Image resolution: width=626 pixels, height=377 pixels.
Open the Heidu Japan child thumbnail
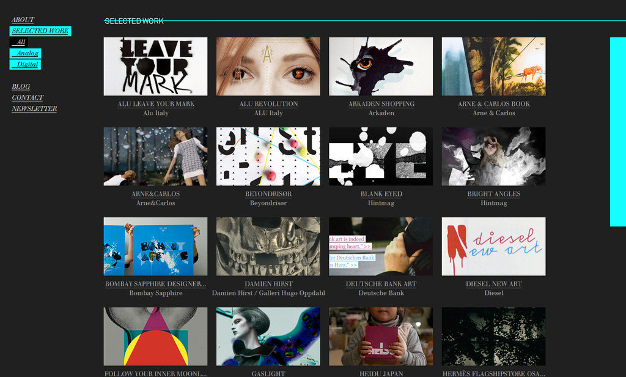380,336
